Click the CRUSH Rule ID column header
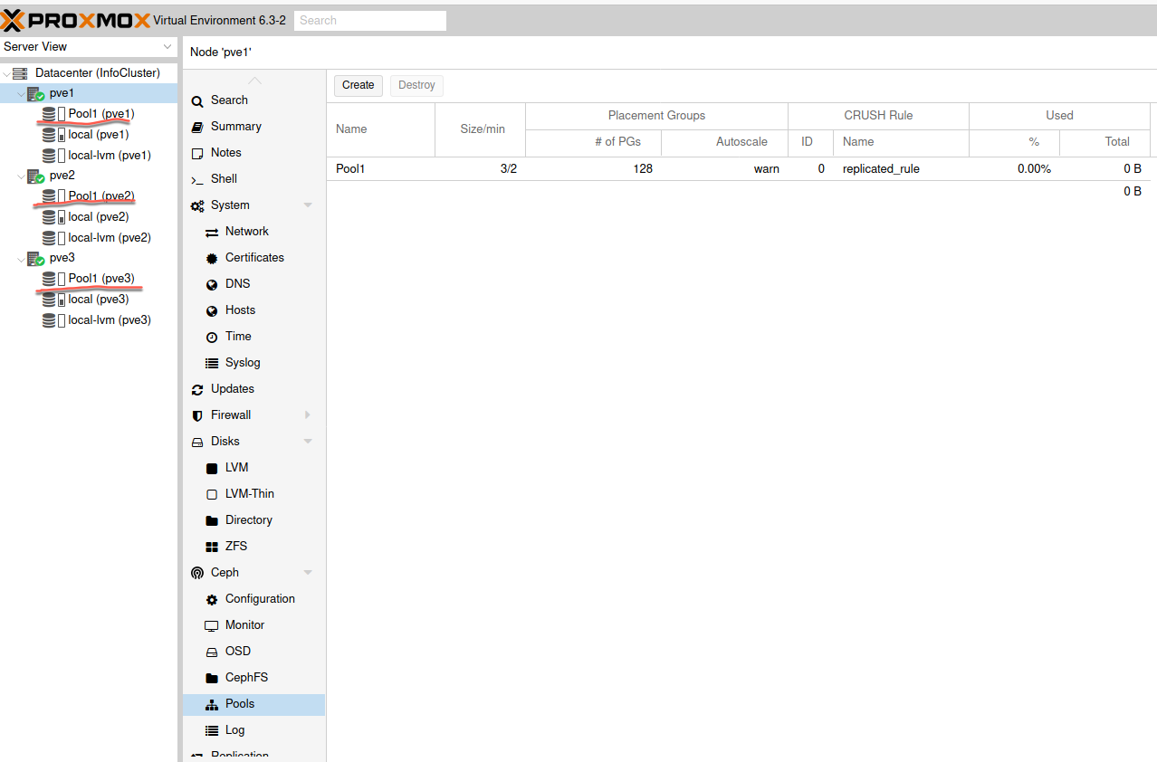The image size is (1157, 762). tap(810, 142)
